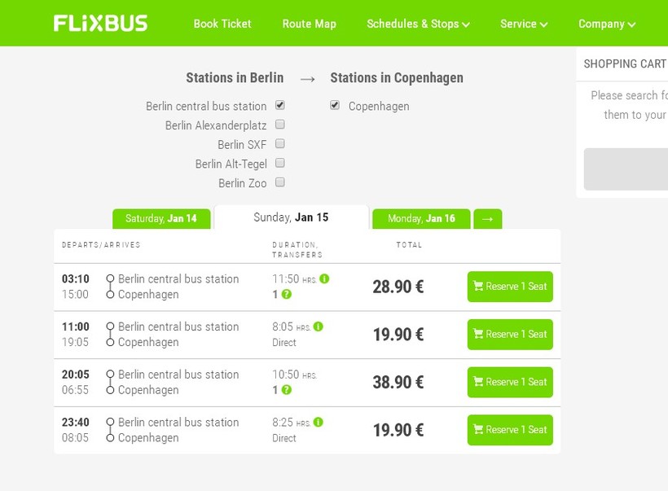Enable the Berlin Alexanderplatz station checkbox
The height and width of the screenshot is (491, 668).
(x=280, y=125)
